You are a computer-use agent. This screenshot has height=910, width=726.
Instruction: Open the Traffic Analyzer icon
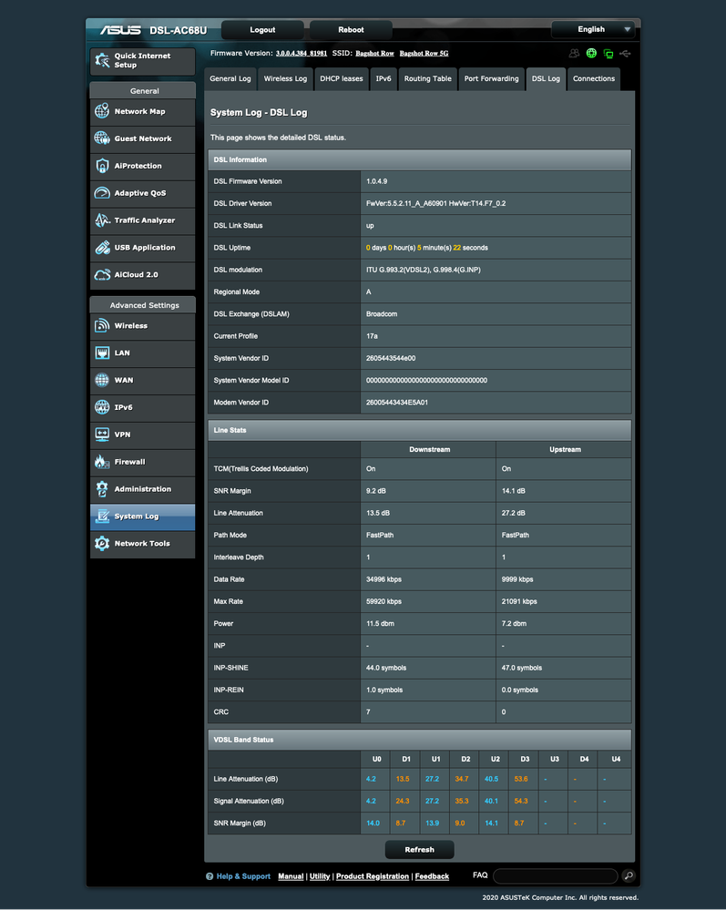coord(102,220)
